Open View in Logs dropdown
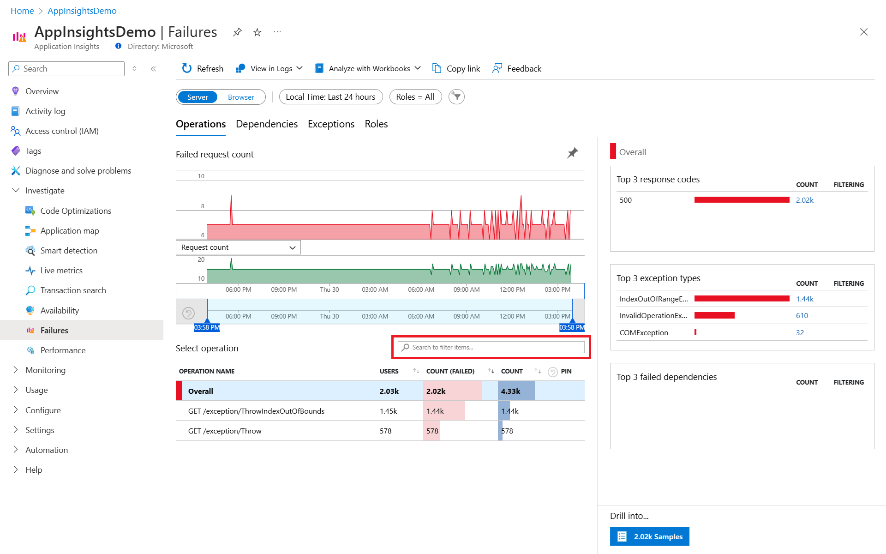This screenshot has width=886, height=554. pos(270,68)
